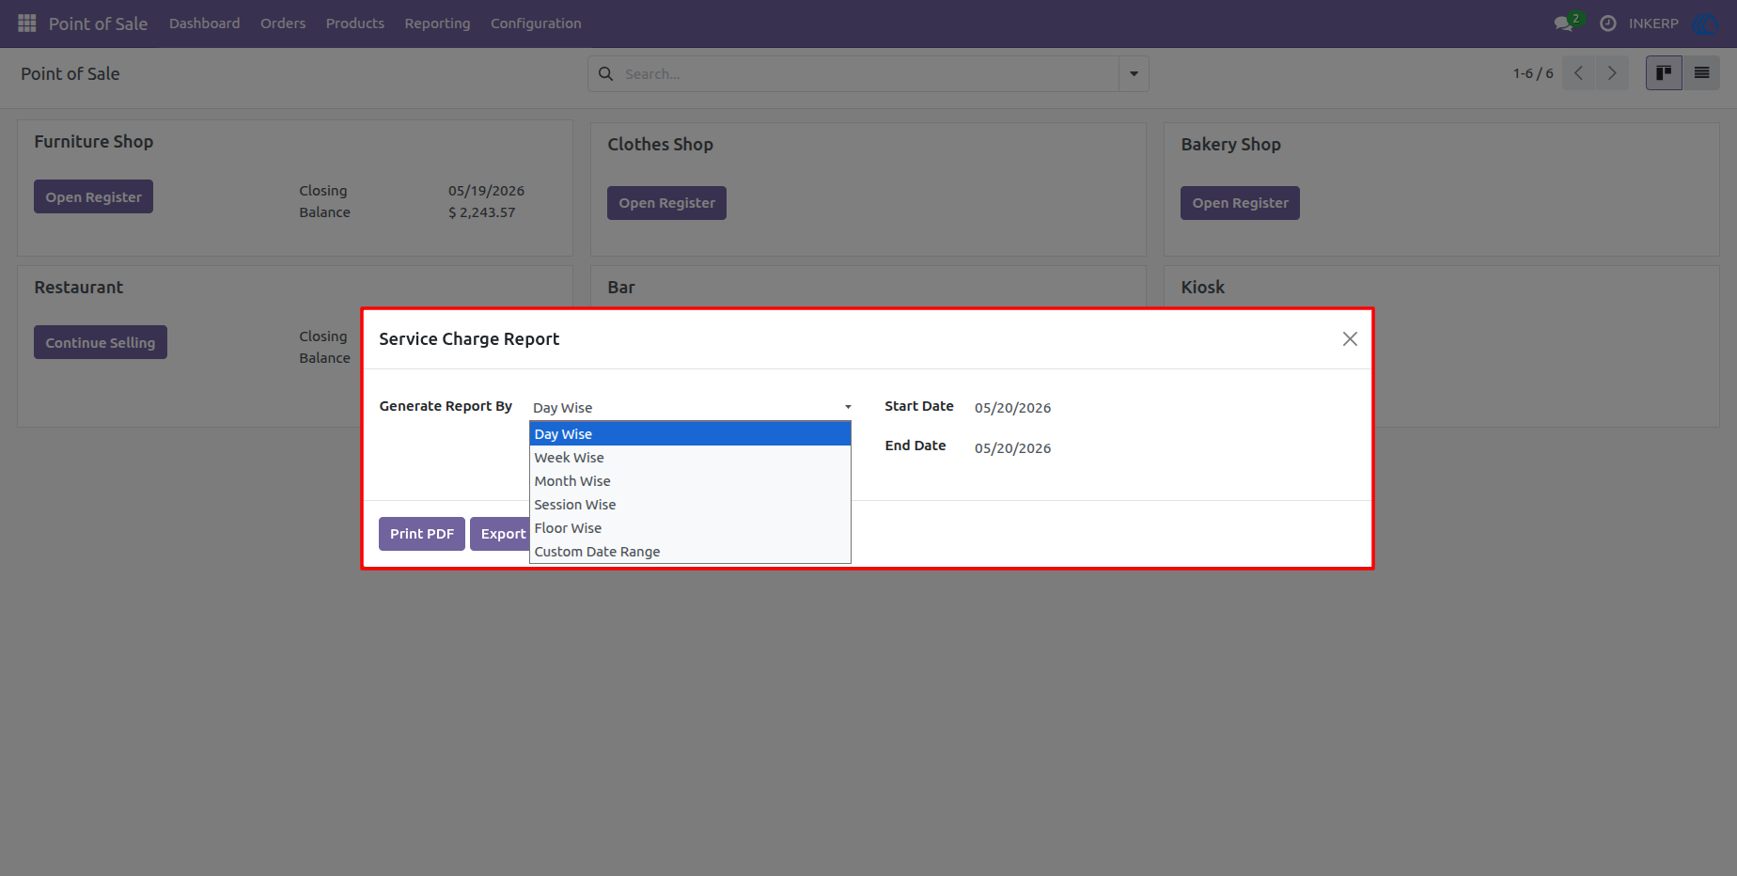Image resolution: width=1737 pixels, height=876 pixels.
Task: Click the user avatar icon
Action: (x=1705, y=23)
